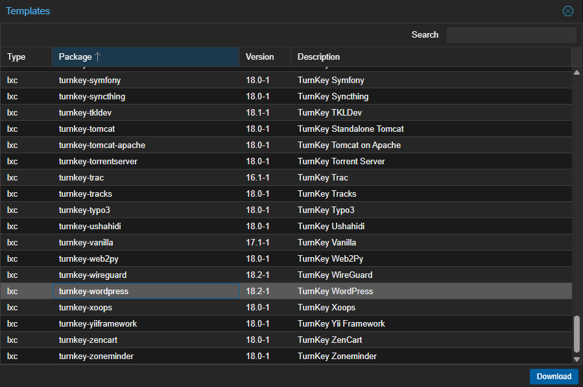Sort by Description column header
This screenshot has width=583, height=387.
431,56
